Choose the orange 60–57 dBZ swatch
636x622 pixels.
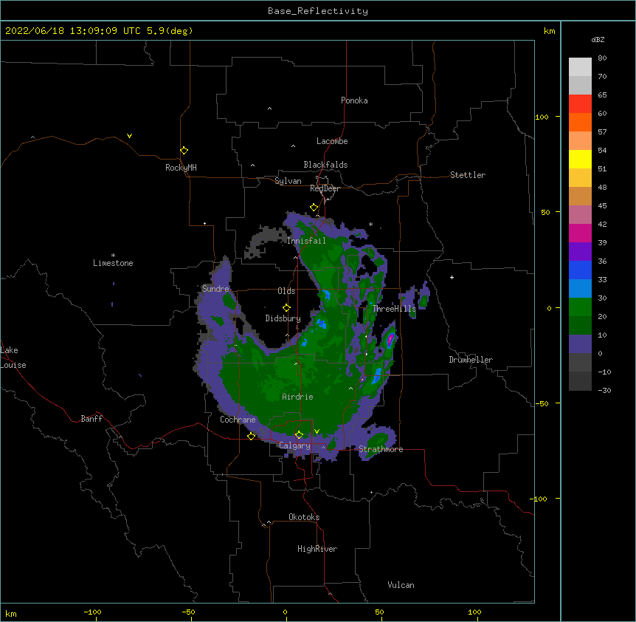coord(580,122)
